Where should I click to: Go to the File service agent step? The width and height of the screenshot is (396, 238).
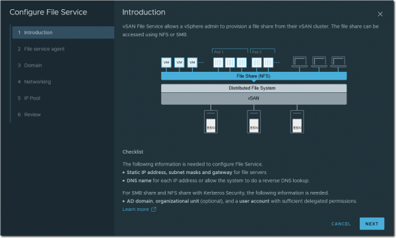coord(63,49)
